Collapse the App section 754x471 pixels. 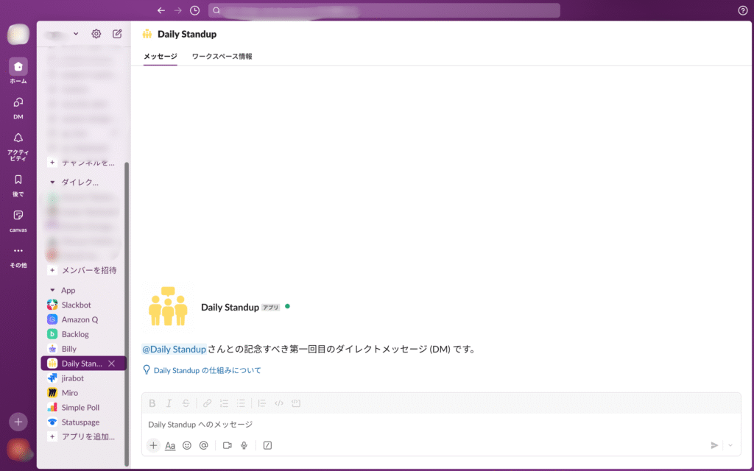point(52,290)
